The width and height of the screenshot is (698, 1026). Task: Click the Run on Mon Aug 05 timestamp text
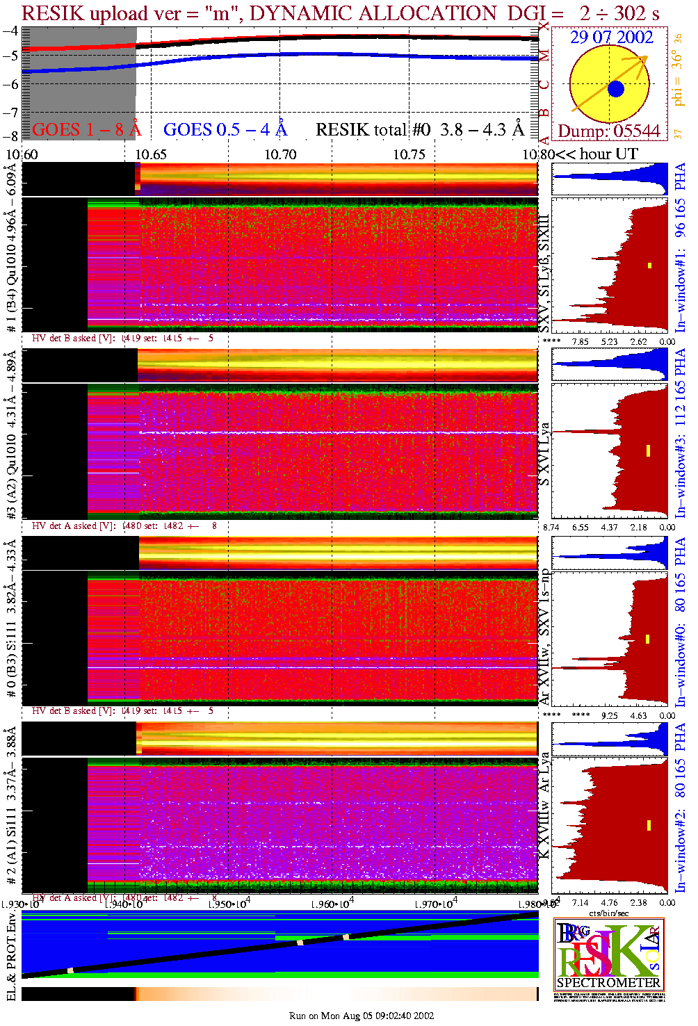[361, 1016]
